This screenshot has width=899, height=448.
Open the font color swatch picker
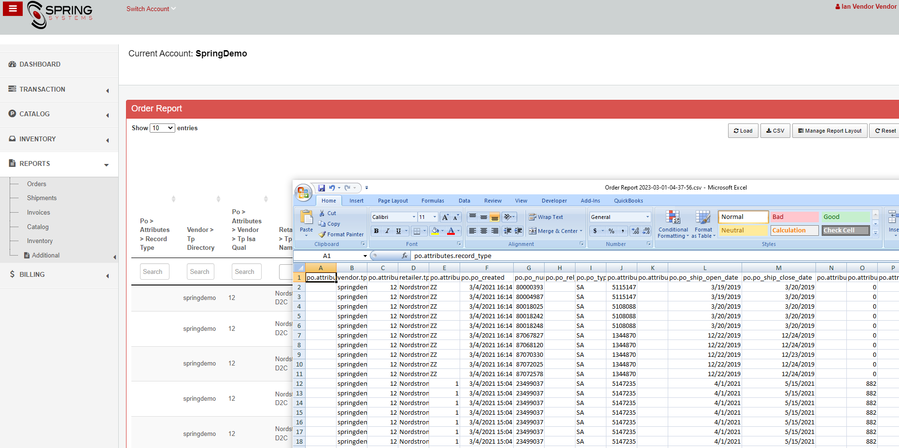[x=452, y=231]
